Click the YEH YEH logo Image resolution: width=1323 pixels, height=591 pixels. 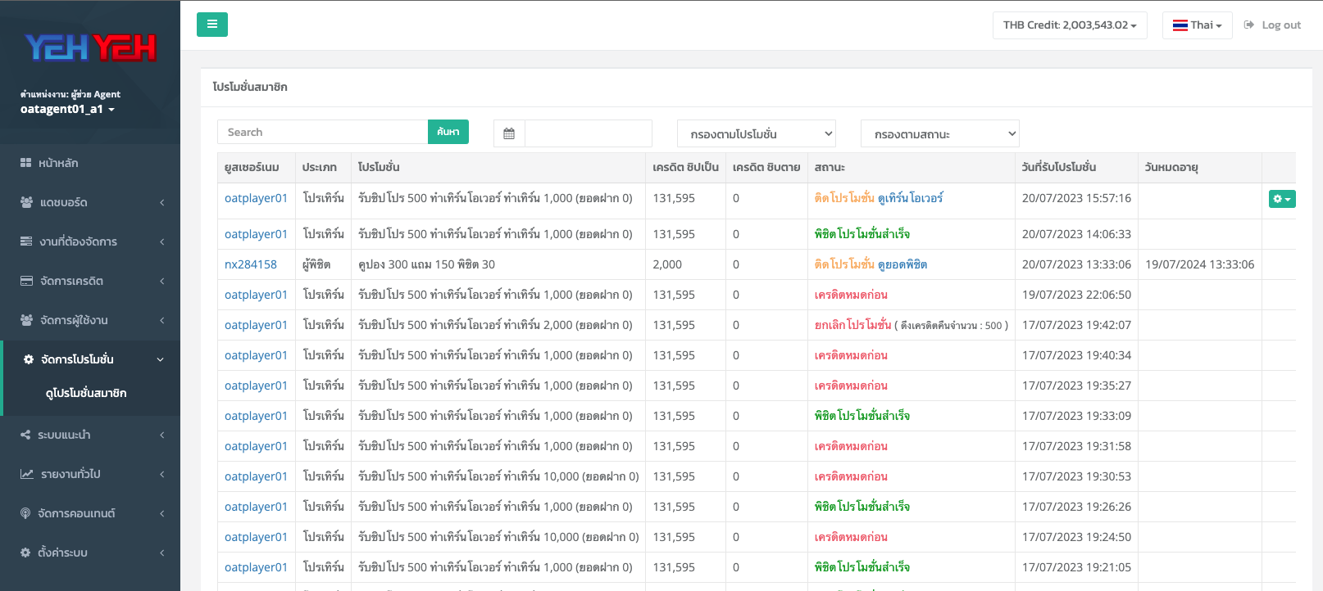[90, 48]
